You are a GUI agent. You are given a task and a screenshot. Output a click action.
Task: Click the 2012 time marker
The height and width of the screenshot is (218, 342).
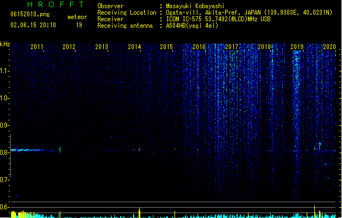tap(69, 47)
